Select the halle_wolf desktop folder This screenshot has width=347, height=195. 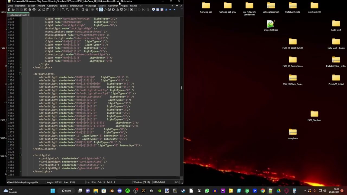tap(336, 26)
